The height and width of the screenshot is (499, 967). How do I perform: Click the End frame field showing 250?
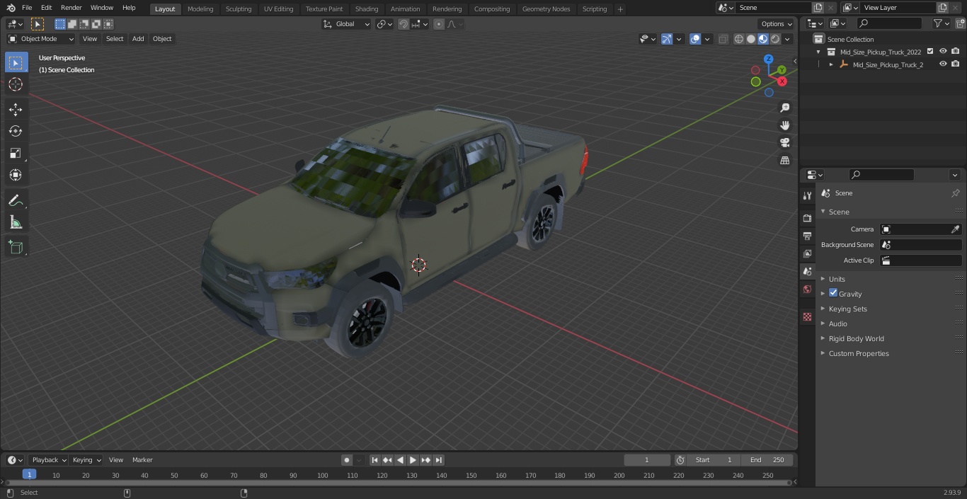click(767, 460)
